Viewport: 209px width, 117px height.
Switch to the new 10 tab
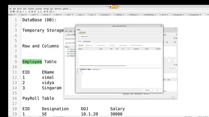[x=164, y=15]
